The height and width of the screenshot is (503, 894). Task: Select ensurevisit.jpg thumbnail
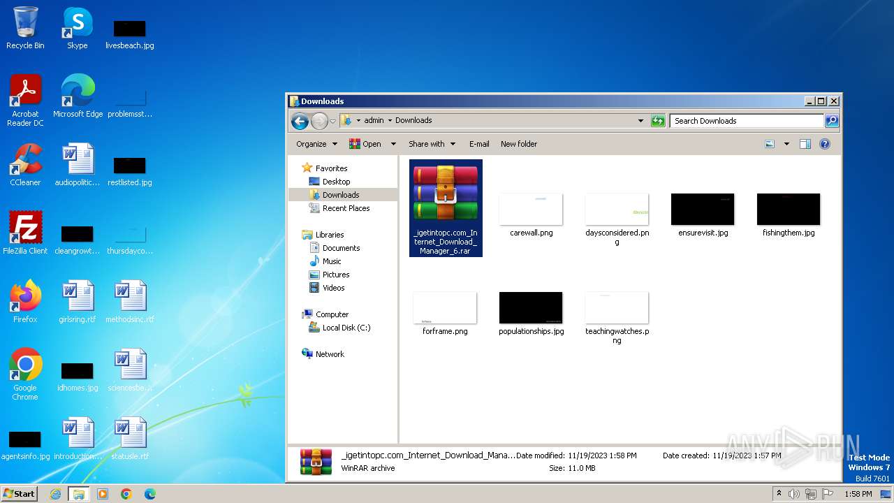[x=703, y=215]
